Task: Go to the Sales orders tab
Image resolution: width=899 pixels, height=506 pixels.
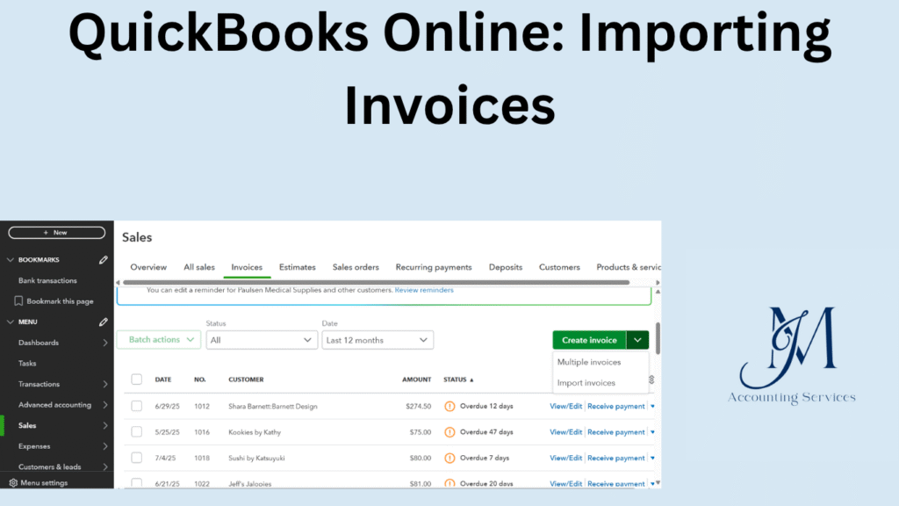Action: 356,267
